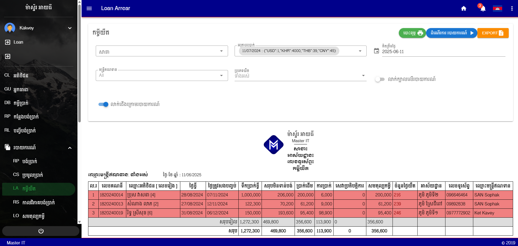The image size is (518, 246).
Task: Click the 28/08/2024 loan date cell
Action: [x=192, y=195]
